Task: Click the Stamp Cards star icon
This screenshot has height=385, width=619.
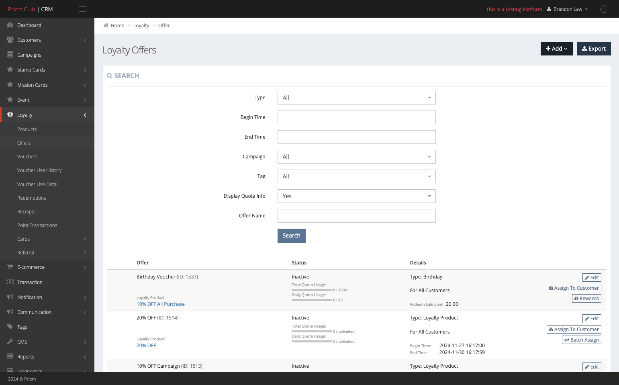Action: (10, 70)
